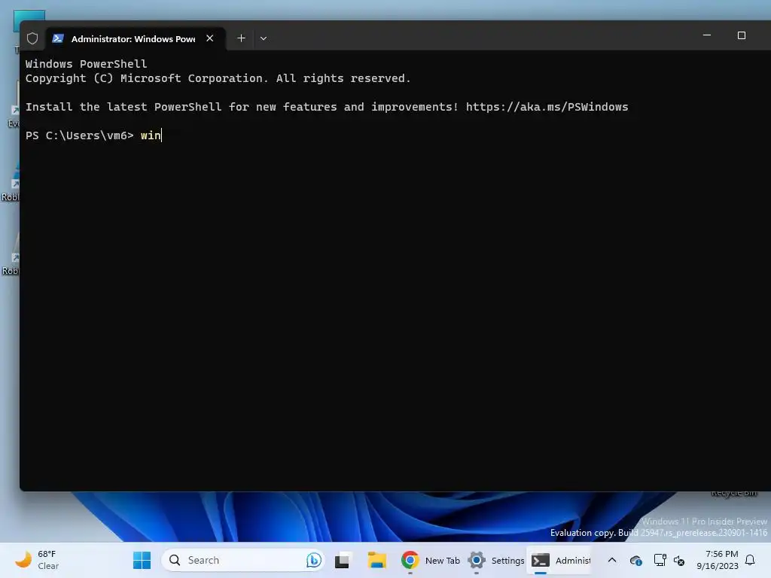This screenshot has height=578, width=771.
Task: Click the Recycle Bin desktop icon label
Action: [x=733, y=493]
